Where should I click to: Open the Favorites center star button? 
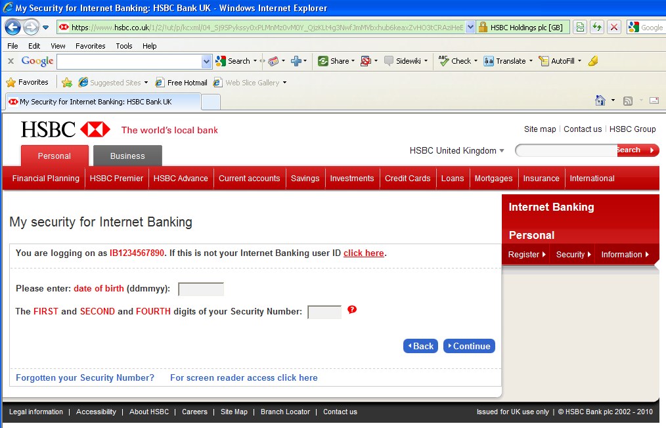[x=27, y=82]
